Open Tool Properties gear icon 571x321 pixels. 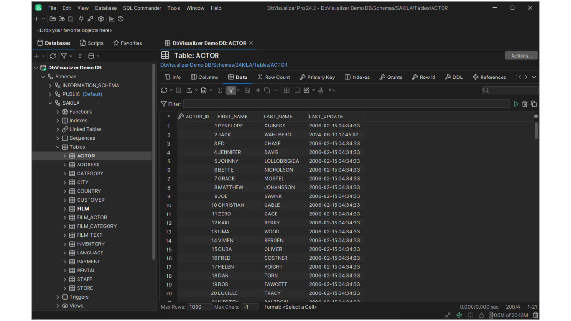(x=101, y=19)
